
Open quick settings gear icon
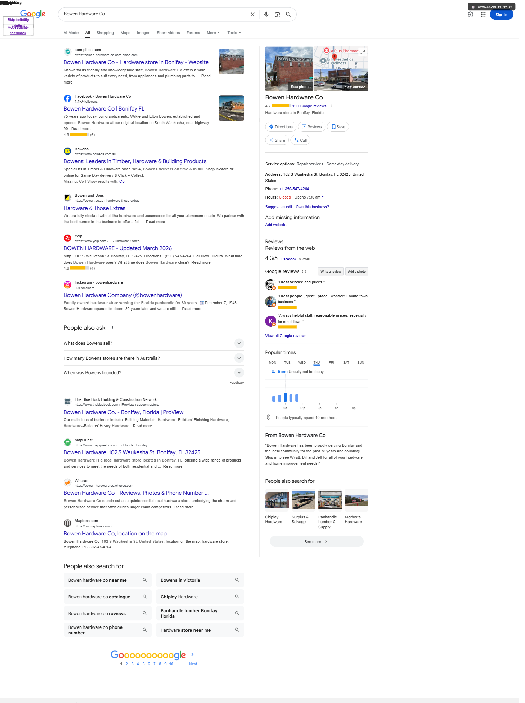coord(470,15)
